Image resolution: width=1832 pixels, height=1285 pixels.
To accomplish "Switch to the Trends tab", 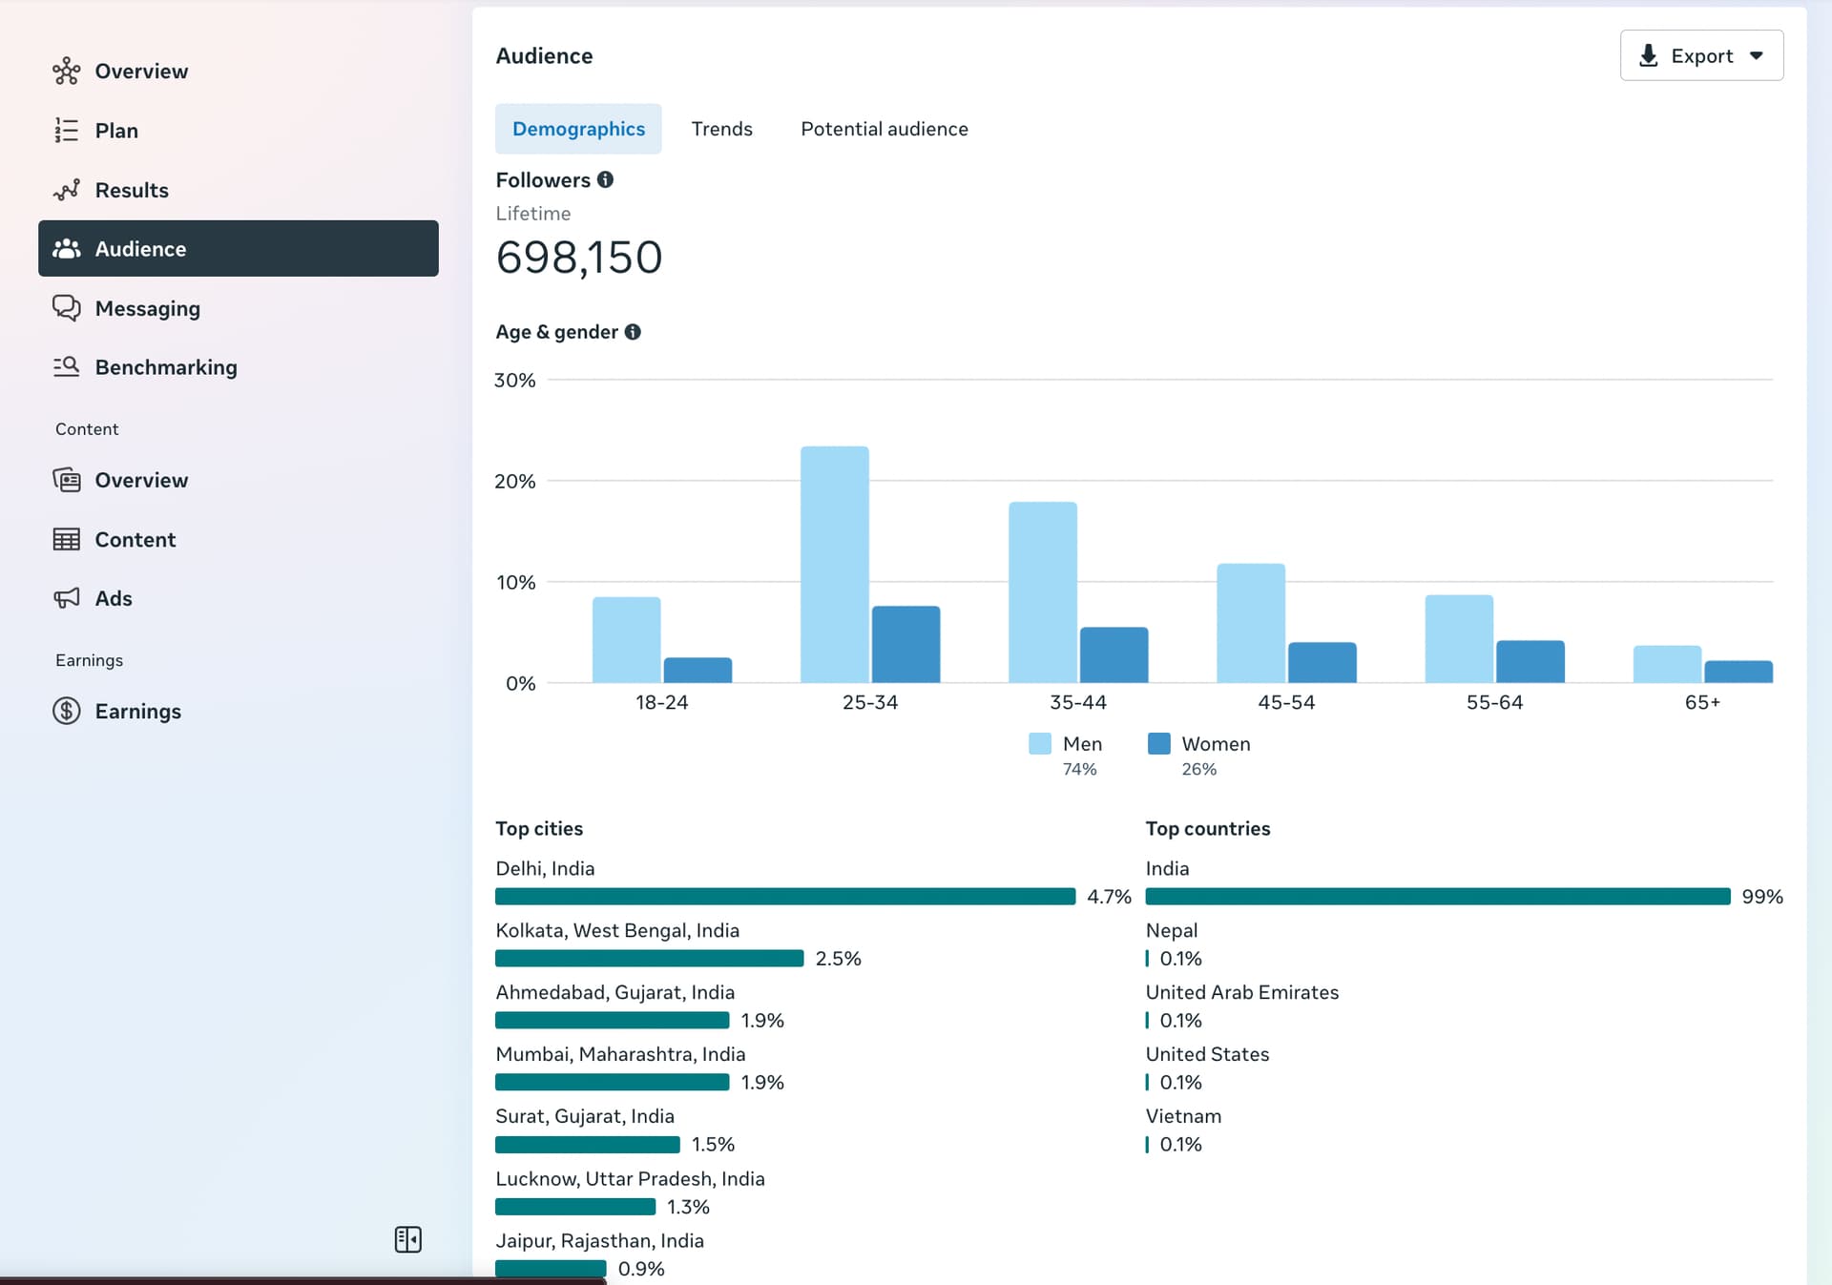I will click(721, 129).
